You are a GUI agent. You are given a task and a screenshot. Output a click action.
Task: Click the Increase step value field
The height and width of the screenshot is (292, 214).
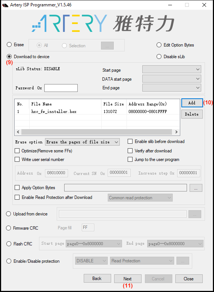(x=188, y=173)
